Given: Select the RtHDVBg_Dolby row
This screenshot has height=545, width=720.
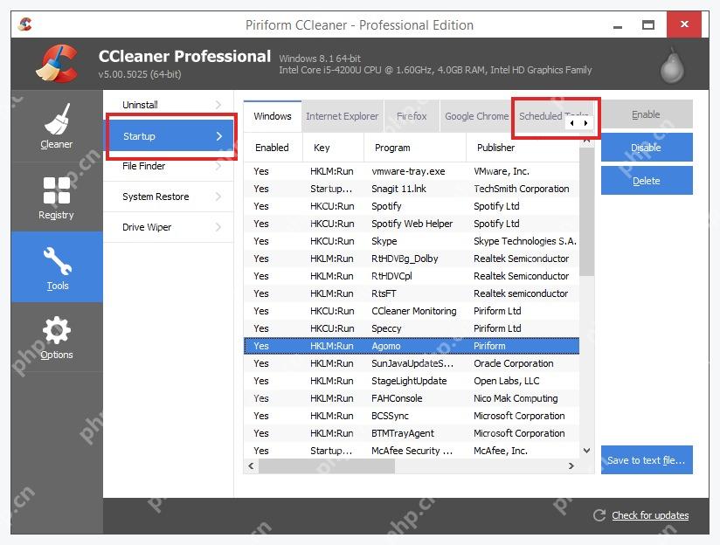Looking at the screenshot, I should click(x=412, y=259).
